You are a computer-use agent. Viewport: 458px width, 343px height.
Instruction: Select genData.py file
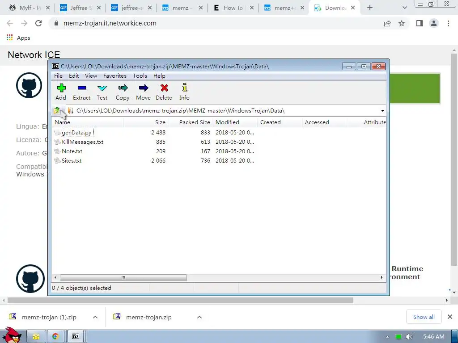(x=76, y=132)
